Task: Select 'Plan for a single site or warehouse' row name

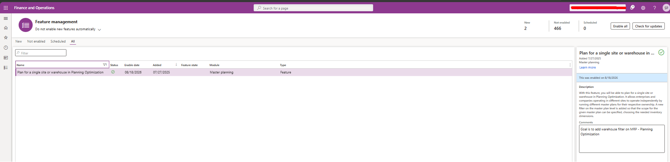Action: (x=60, y=72)
